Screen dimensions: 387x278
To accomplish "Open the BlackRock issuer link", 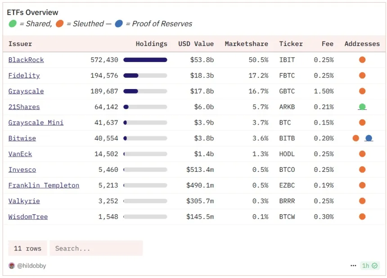I will pyautogui.click(x=26, y=60).
